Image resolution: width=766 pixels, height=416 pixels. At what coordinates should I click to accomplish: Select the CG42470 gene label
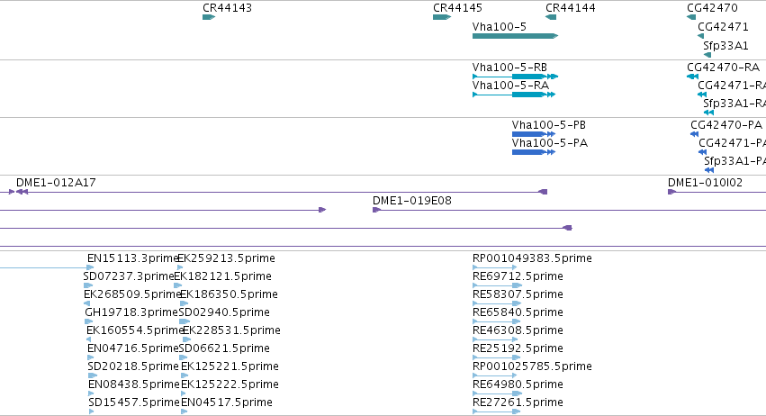point(712,8)
